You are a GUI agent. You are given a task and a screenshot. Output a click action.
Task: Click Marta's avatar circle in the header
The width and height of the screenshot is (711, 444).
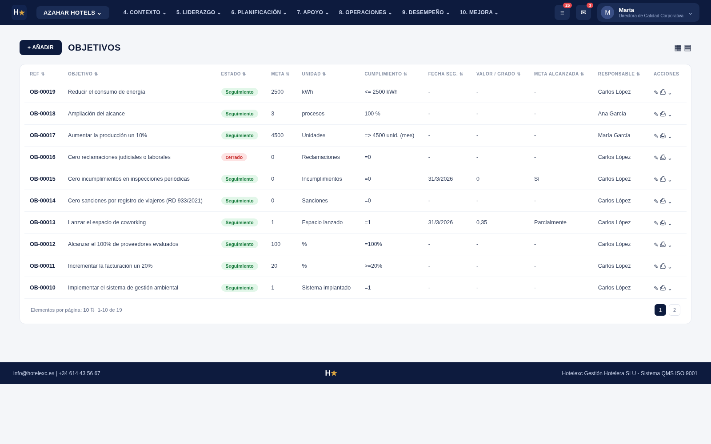click(607, 12)
